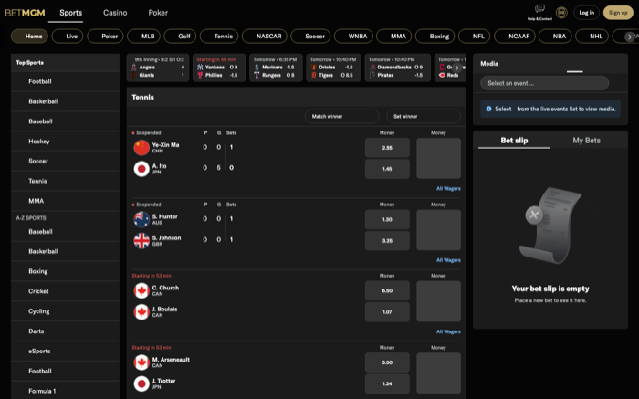Viewport: 639px width, 399px height.
Task: Open Tennis in the Top Sports sidebar
Action: point(65,181)
